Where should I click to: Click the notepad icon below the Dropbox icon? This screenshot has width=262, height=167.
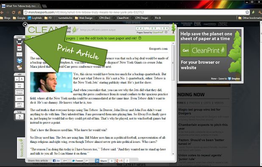[20, 67]
